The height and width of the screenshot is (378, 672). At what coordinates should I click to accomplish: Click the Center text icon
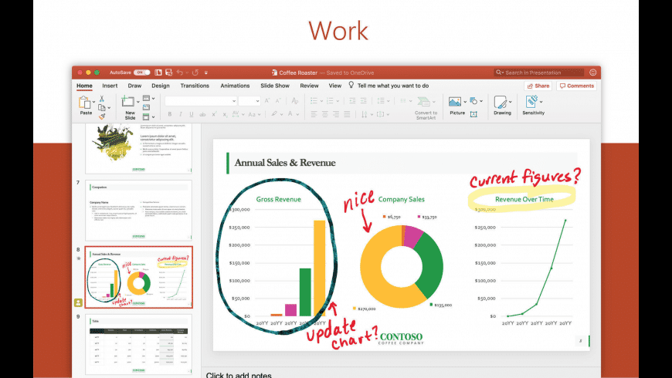(325, 114)
